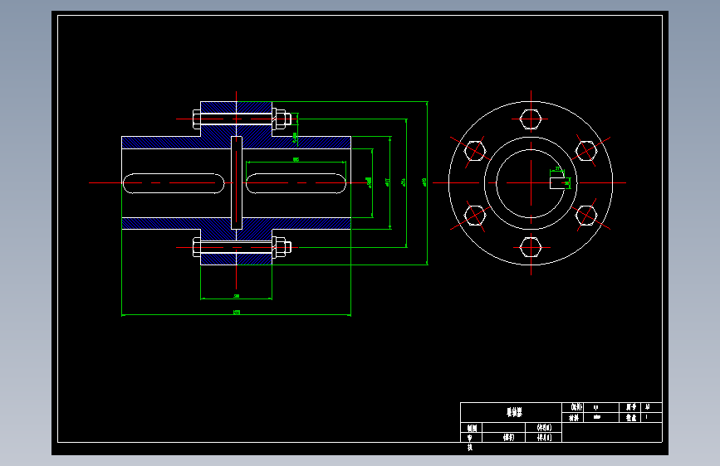
Task: Select the keyway notch inside the bore circle
Action: pyautogui.click(x=557, y=183)
